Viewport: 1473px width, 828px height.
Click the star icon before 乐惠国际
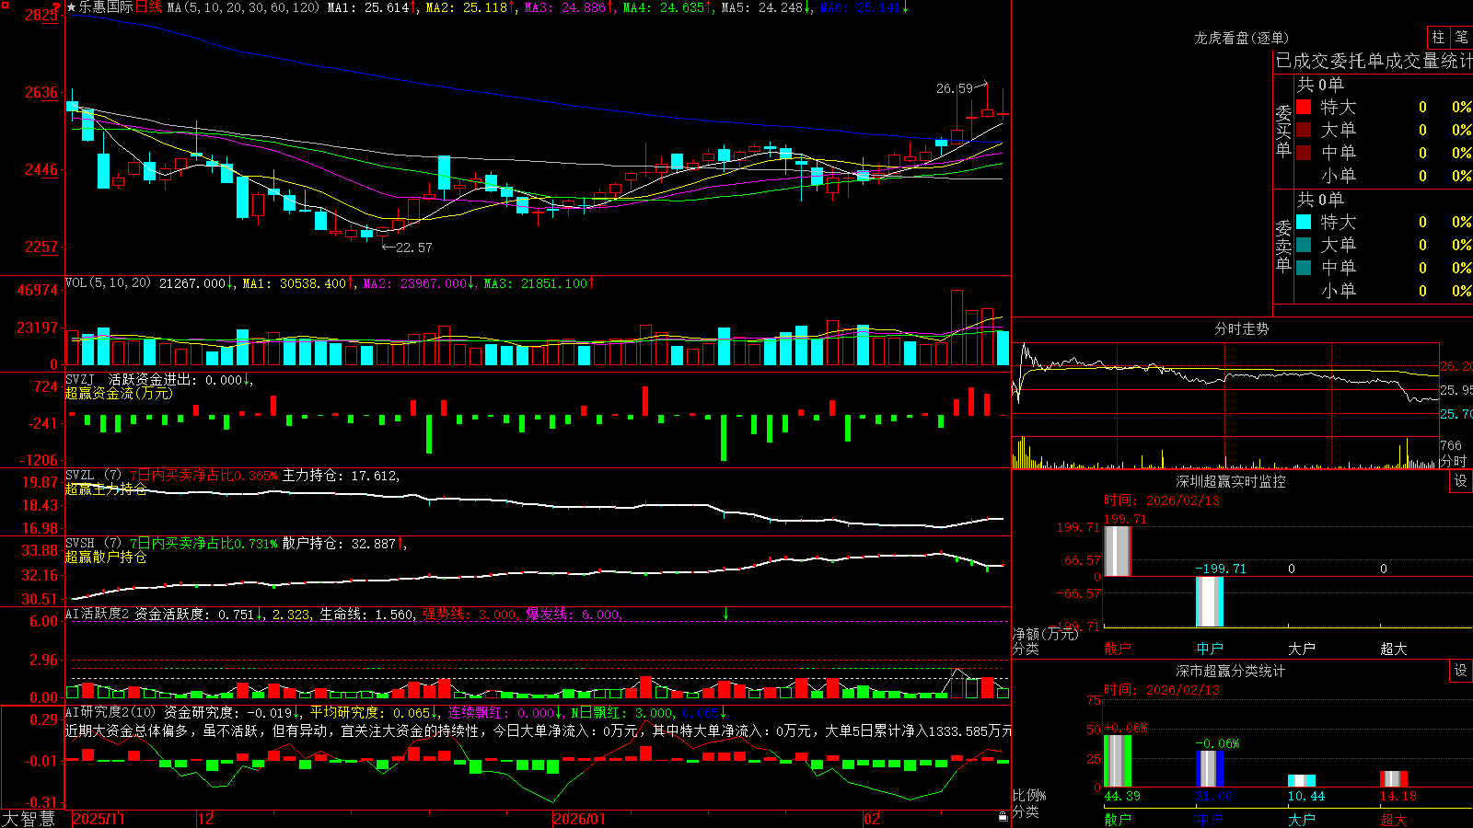(71, 7)
